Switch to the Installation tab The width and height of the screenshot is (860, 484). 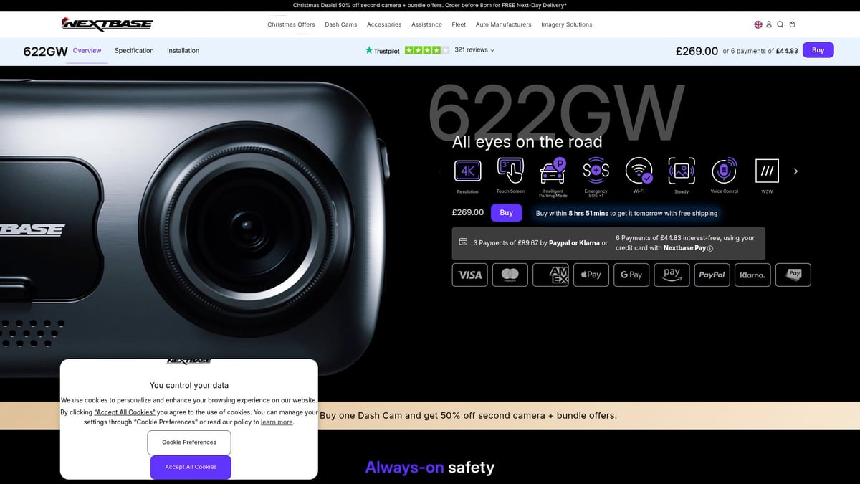coord(183,50)
